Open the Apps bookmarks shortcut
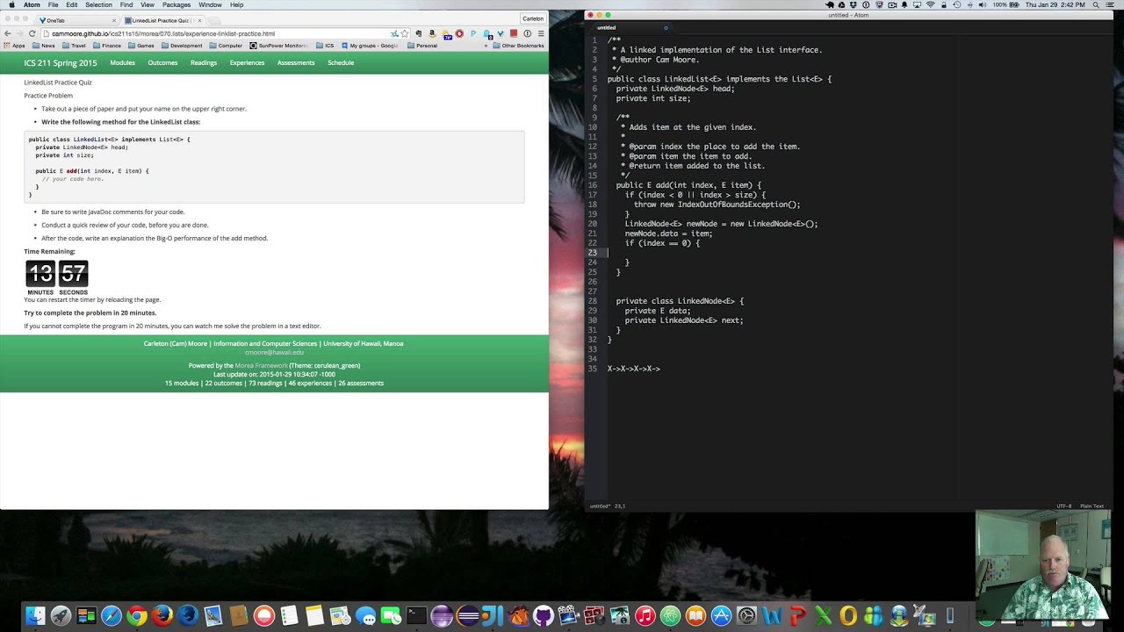 click(x=14, y=46)
